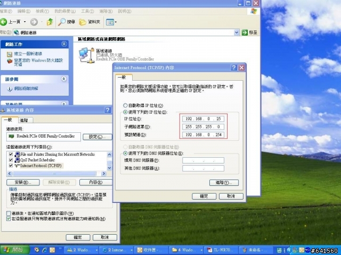Click the subnet mask field 255.255.255.0
341x255 pixels.
click(203, 126)
